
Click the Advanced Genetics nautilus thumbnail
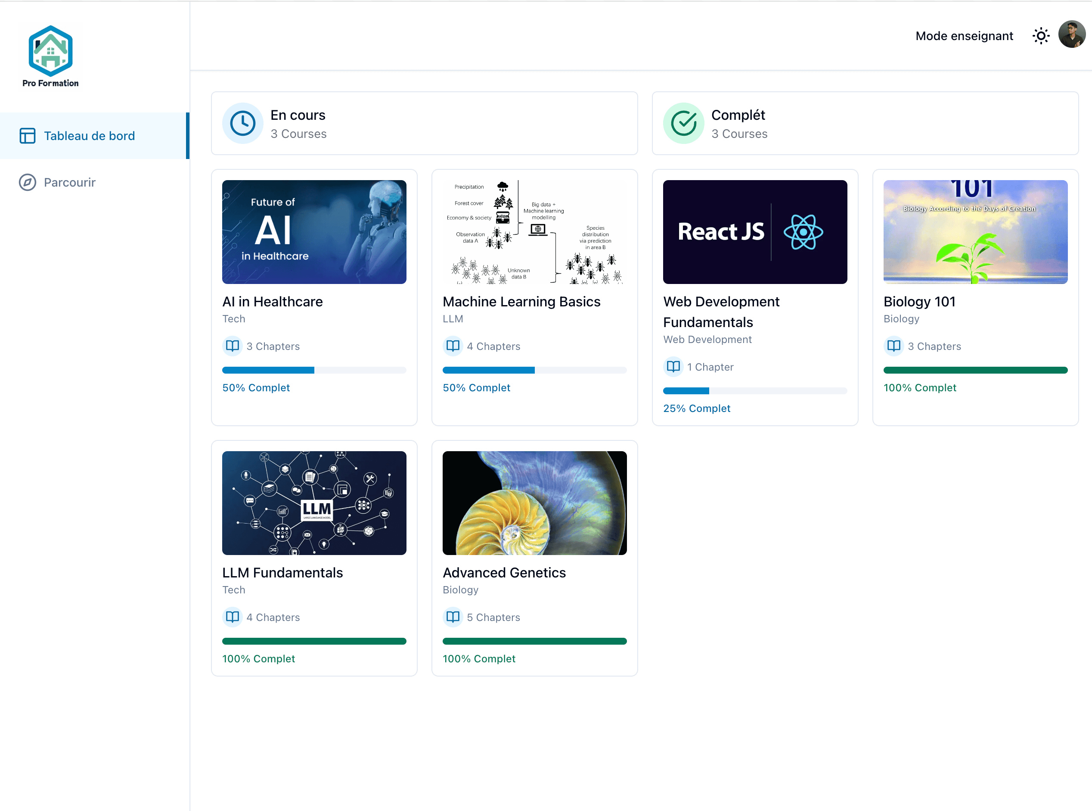coord(534,503)
